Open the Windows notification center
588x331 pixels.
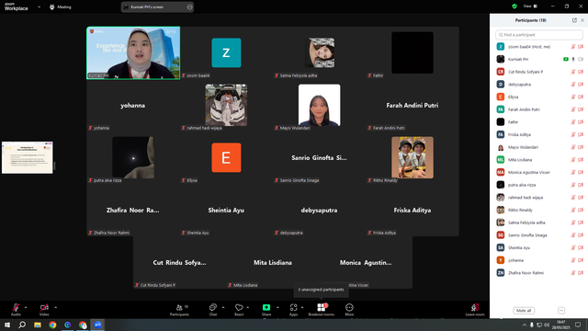[578, 325]
